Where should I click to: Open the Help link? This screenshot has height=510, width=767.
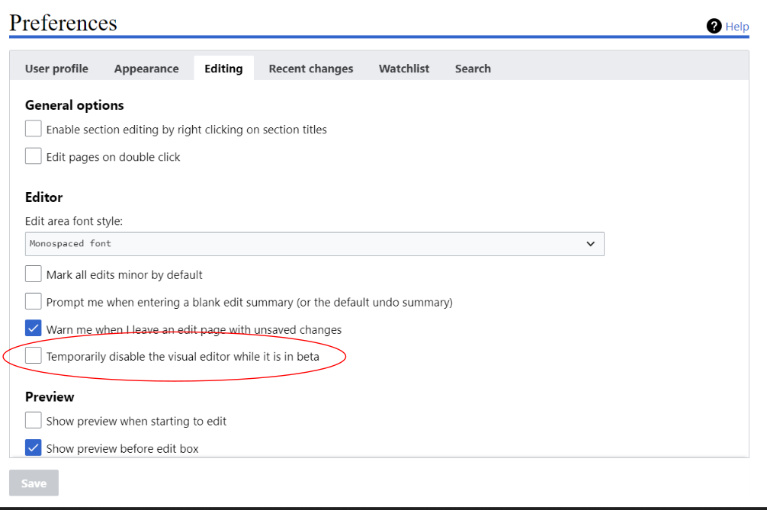737,27
